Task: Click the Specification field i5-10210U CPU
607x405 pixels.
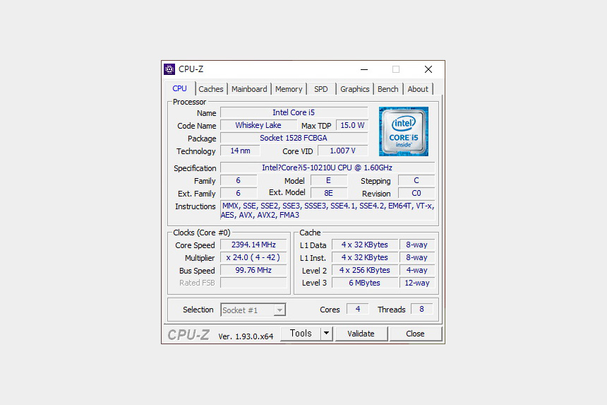Action: pyautogui.click(x=327, y=168)
